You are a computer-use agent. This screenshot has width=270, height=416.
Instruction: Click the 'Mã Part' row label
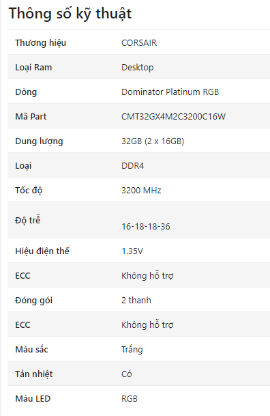[x=31, y=117]
